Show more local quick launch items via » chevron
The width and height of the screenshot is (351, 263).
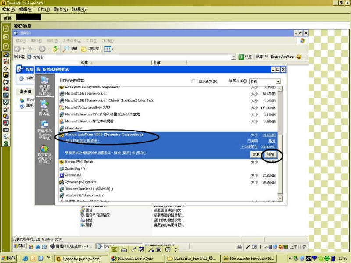49,258
